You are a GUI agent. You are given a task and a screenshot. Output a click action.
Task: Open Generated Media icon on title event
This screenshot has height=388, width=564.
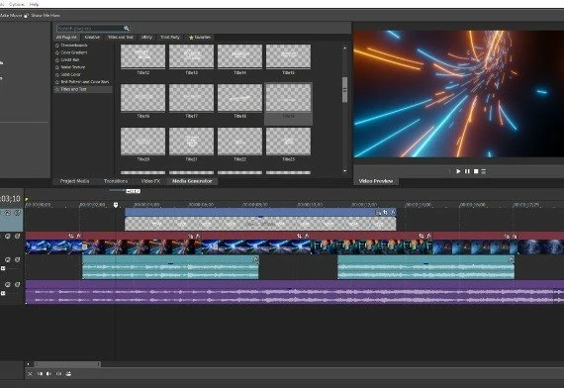[x=378, y=213]
